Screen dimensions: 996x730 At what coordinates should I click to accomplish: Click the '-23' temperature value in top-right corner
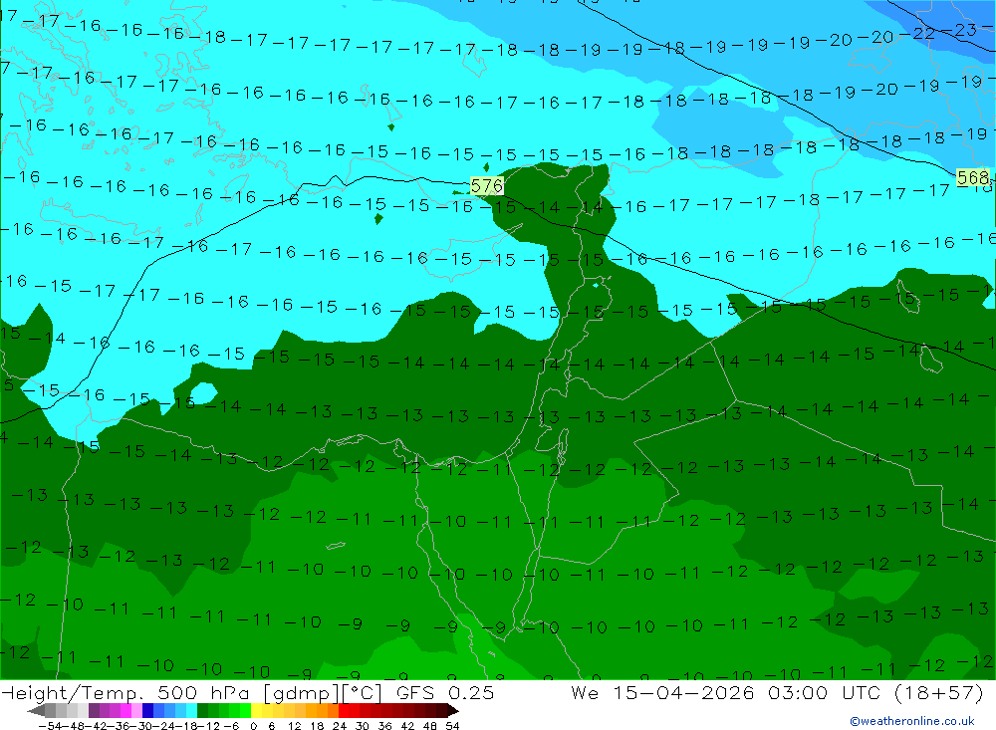(x=960, y=30)
